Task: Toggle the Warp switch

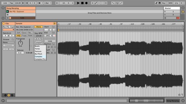Action: click(39, 27)
